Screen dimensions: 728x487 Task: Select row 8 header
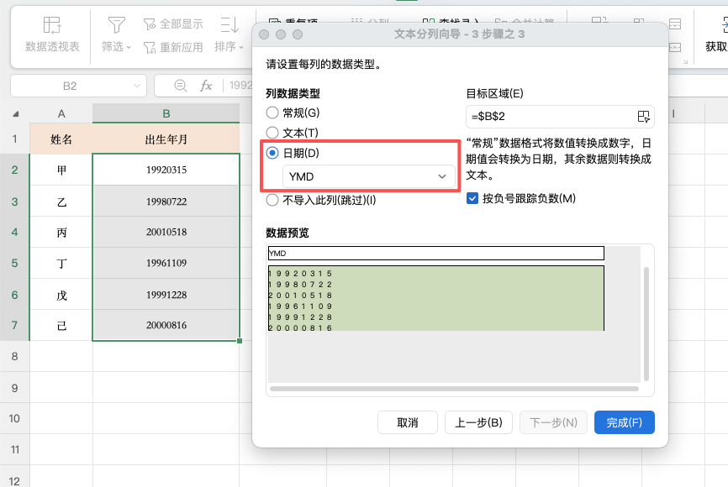[x=15, y=356]
